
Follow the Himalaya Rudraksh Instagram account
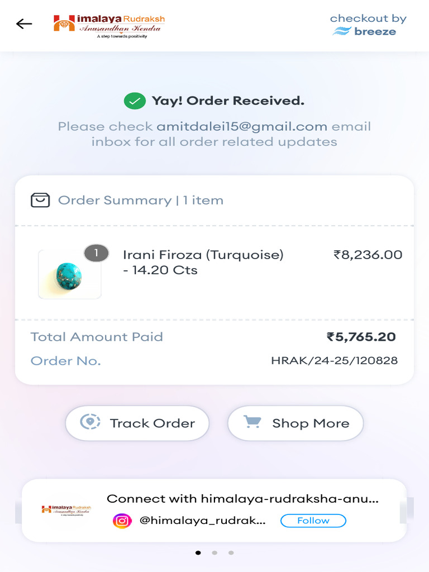pos(313,521)
